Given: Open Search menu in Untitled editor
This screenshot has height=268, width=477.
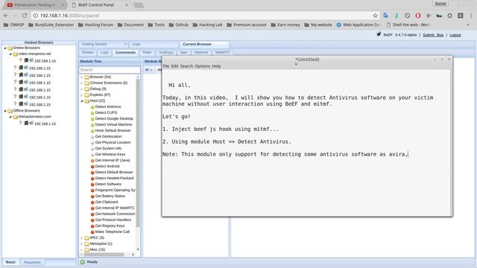Looking at the screenshot, I should tap(186, 66).
